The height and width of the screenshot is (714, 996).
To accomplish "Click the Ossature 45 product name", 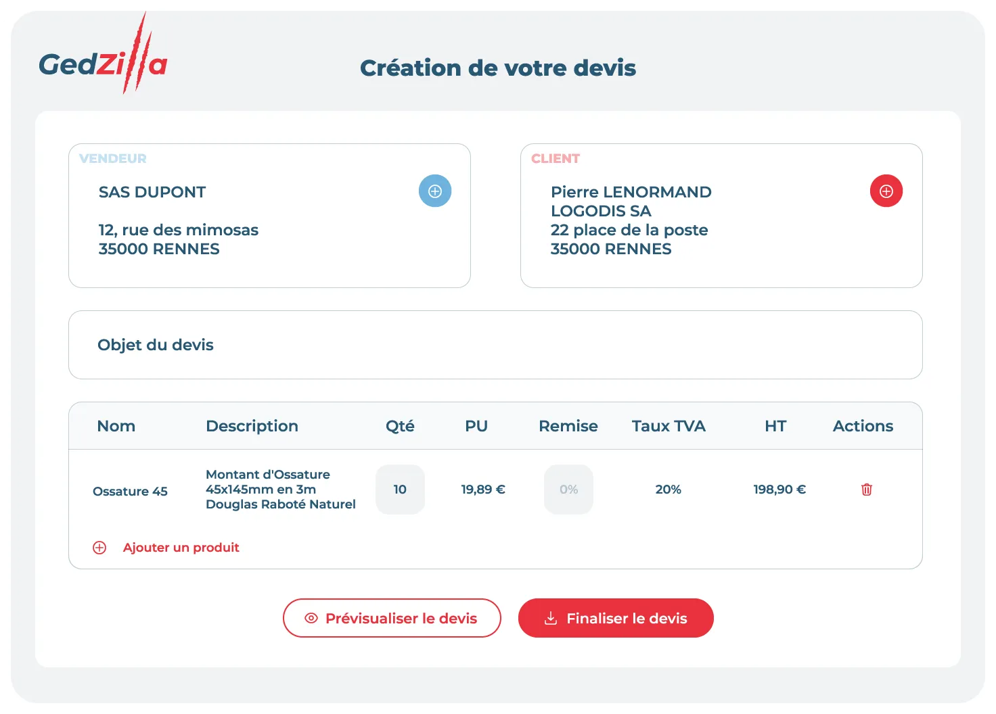I will coord(130,492).
